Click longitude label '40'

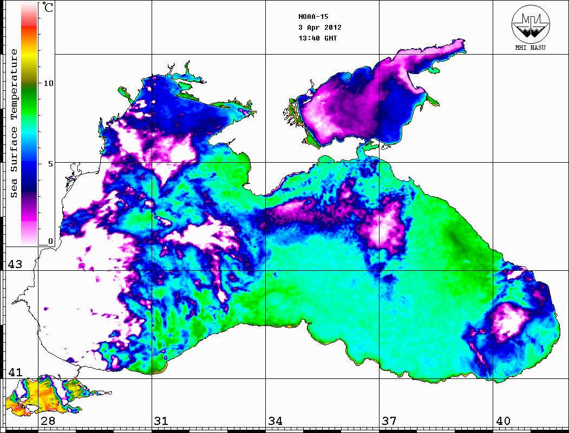(x=503, y=421)
